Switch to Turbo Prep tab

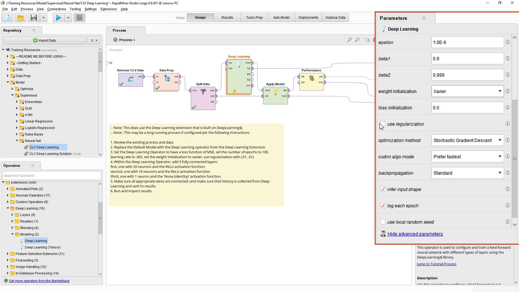[x=254, y=18]
